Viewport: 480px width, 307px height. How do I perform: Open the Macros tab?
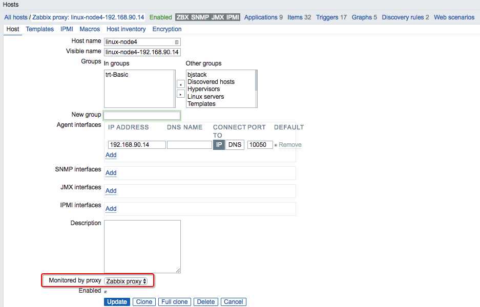pyautogui.click(x=90, y=29)
